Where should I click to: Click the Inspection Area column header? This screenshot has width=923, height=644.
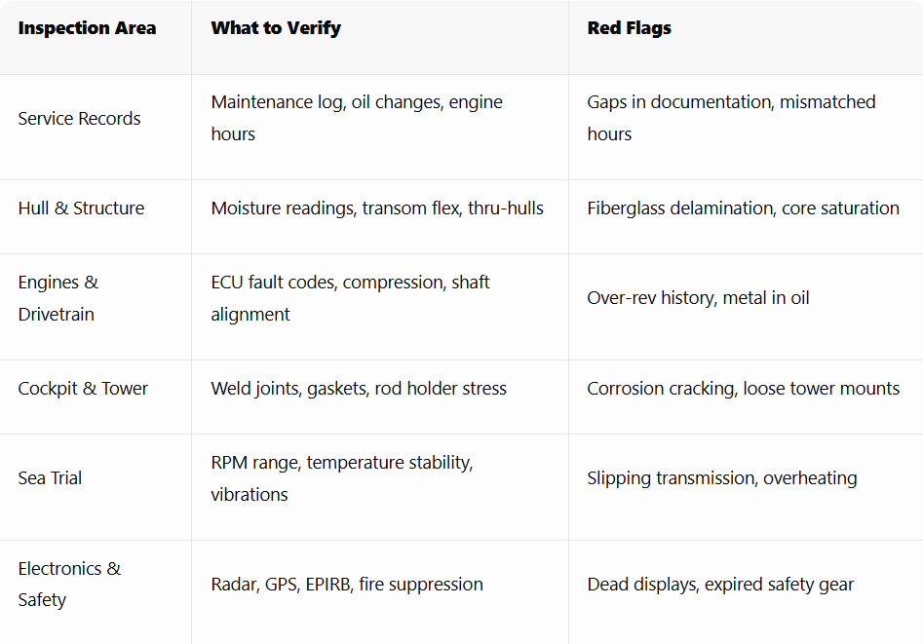pyautogui.click(x=87, y=27)
